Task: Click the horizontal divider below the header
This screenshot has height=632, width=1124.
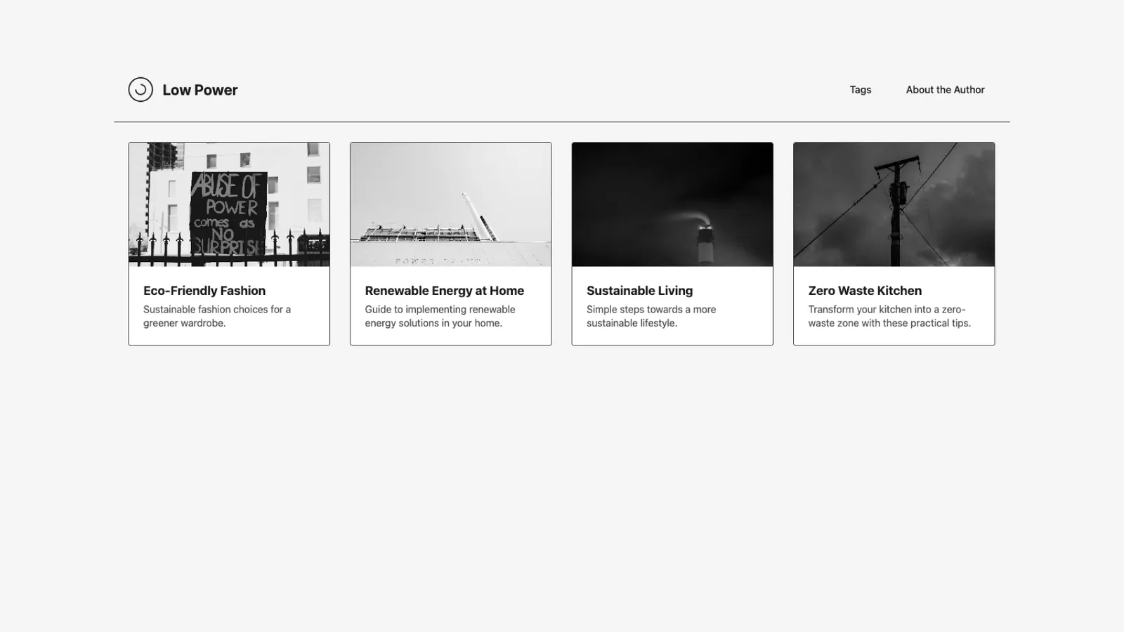Action: (x=562, y=122)
